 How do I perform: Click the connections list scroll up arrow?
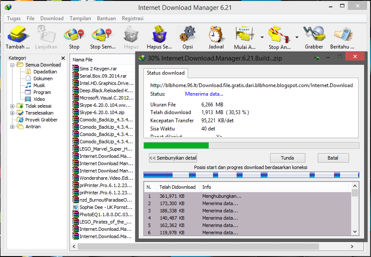tap(355, 186)
